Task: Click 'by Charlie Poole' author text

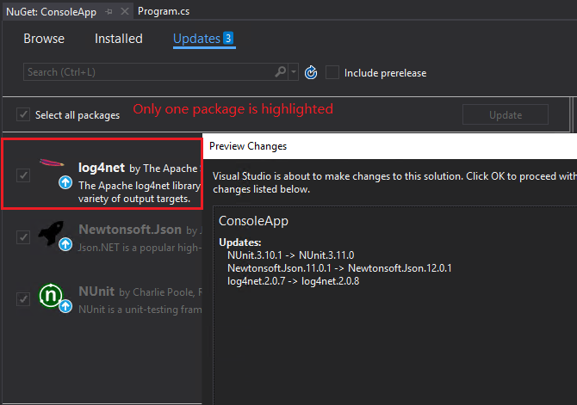Action: (x=161, y=292)
